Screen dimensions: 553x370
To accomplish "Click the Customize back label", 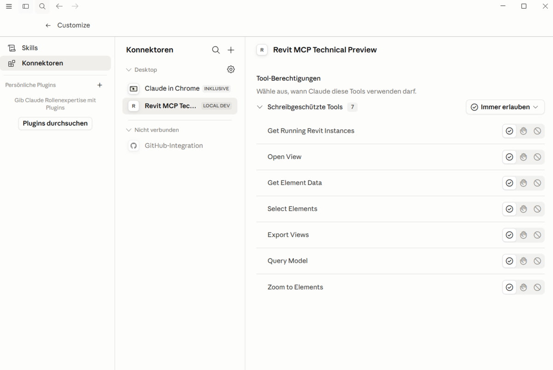I will (x=74, y=25).
